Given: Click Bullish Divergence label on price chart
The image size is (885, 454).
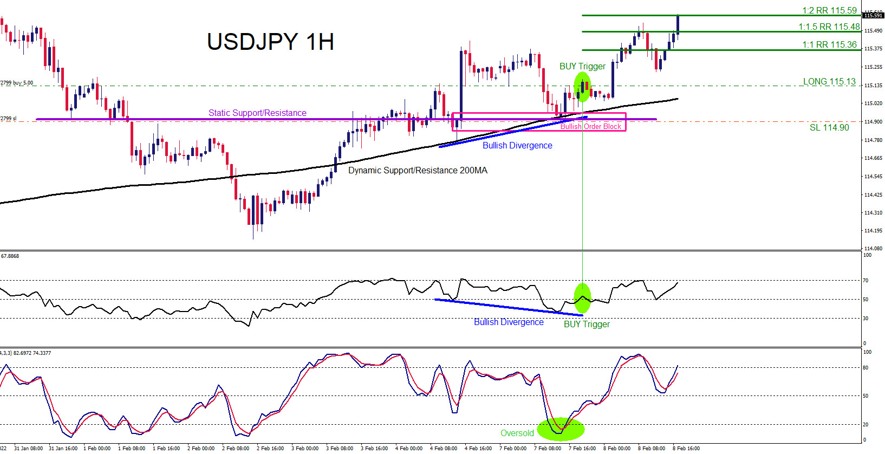Looking at the screenshot, I should pos(517,145).
